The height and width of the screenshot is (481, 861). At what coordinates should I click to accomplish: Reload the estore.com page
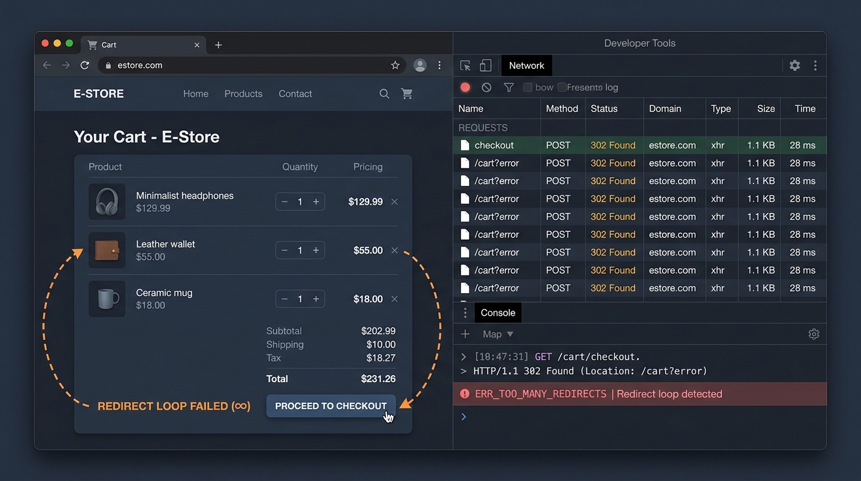[x=84, y=65]
